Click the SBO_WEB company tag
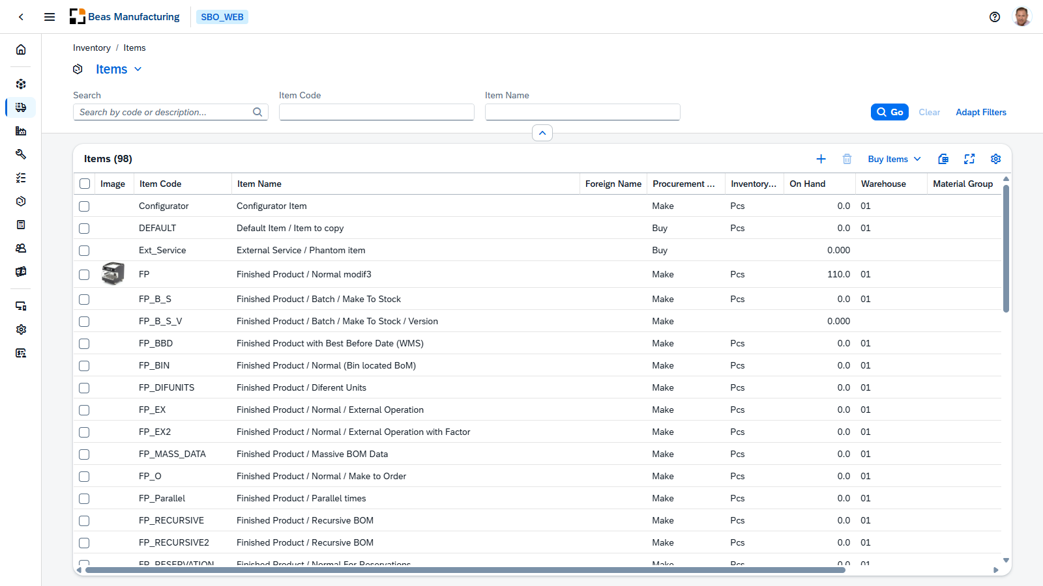The height and width of the screenshot is (586, 1043). click(x=222, y=17)
